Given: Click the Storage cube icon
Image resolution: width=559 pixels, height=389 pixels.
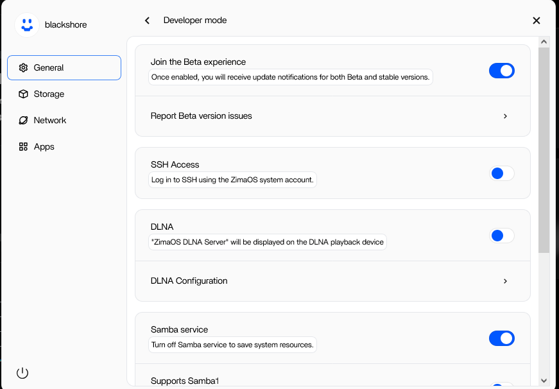Looking at the screenshot, I should pyautogui.click(x=23, y=94).
